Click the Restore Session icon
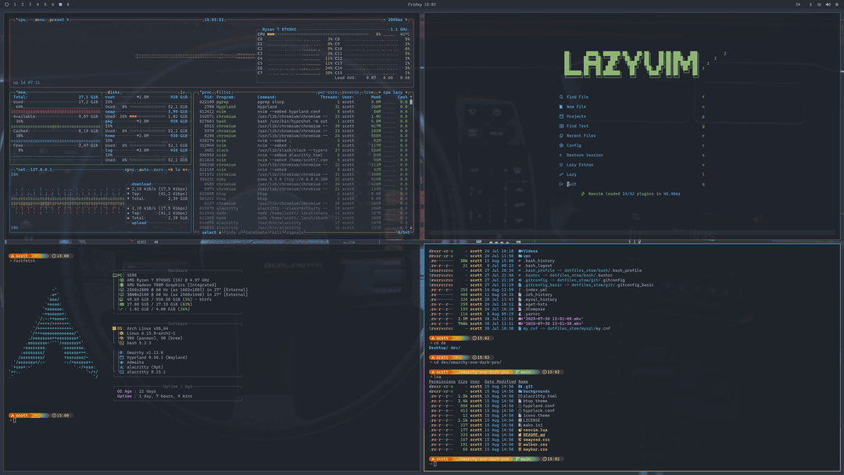This screenshot has height=475, width=844. pyautogui.click(x=561, y=155)
